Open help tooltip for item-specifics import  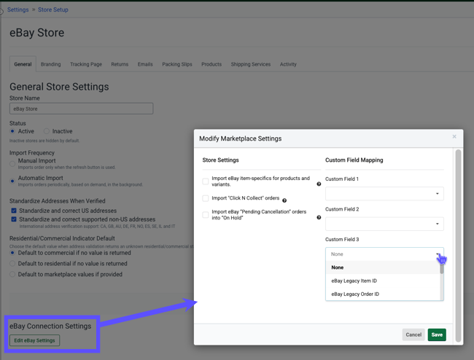(x=319, y=184)
